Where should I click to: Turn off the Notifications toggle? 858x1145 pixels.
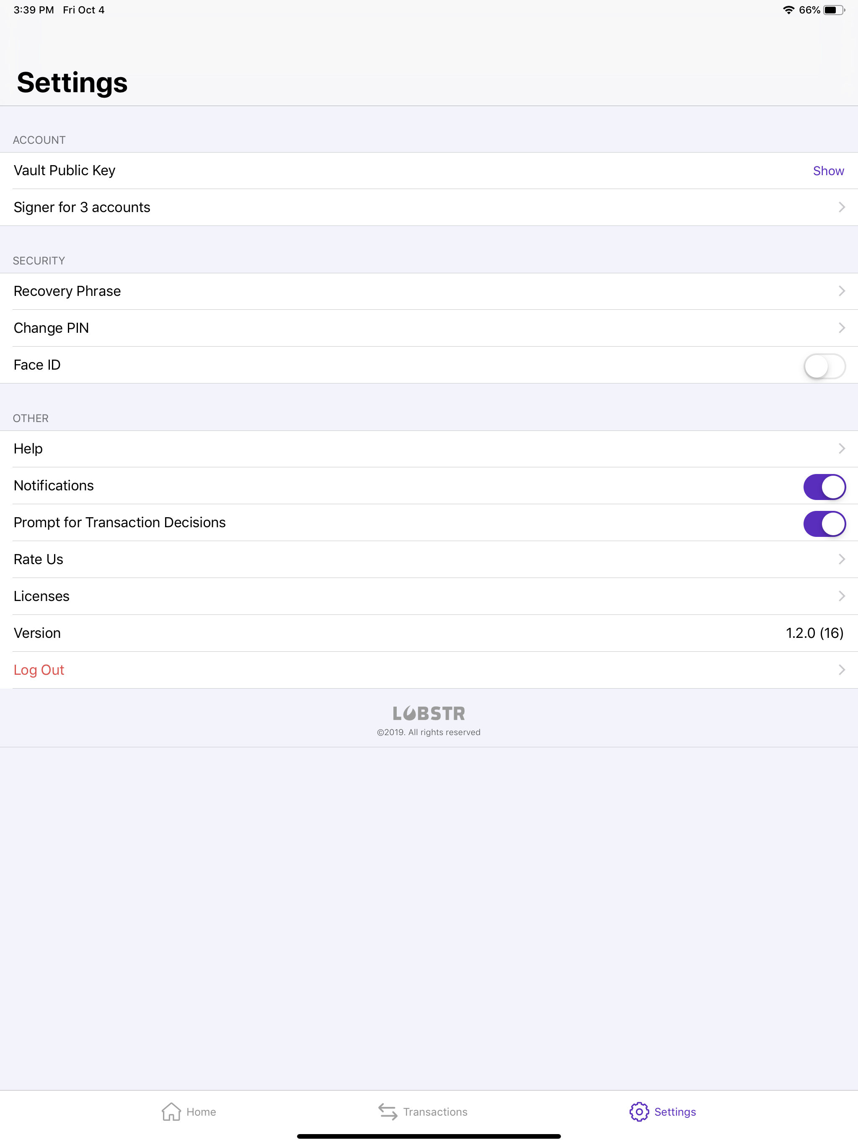824,487
